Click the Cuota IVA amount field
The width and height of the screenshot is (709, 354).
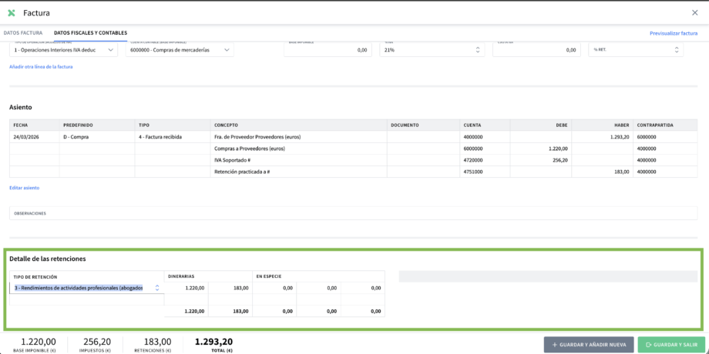pos(537,50)
